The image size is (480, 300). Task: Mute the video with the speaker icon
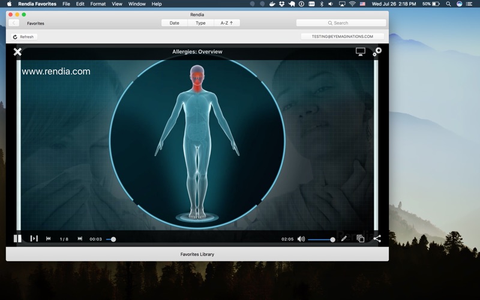tap(301, 239)
